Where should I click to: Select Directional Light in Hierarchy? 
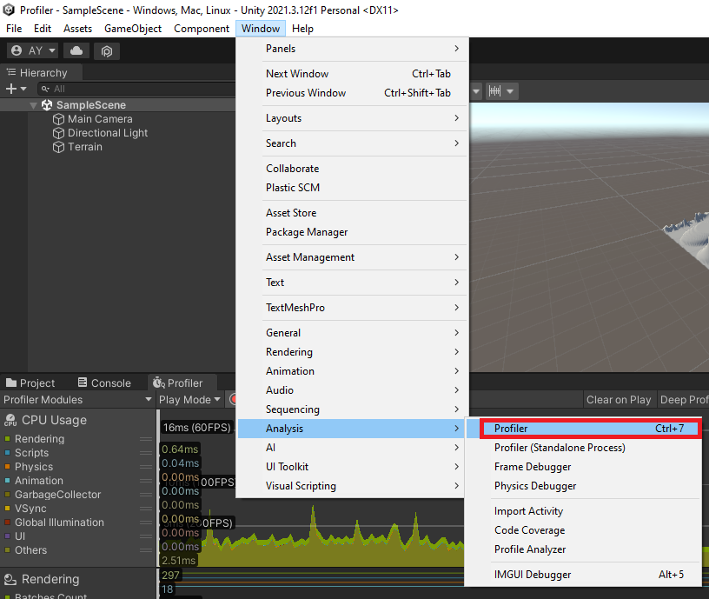click(108, 133)
